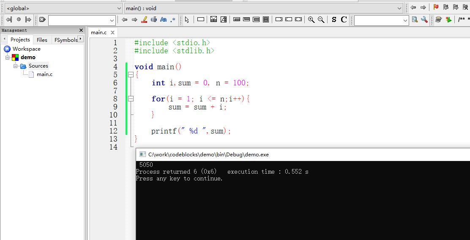470x240 pixels.
Task: Go to next bookmark flag icon
Action: [456, 7]
